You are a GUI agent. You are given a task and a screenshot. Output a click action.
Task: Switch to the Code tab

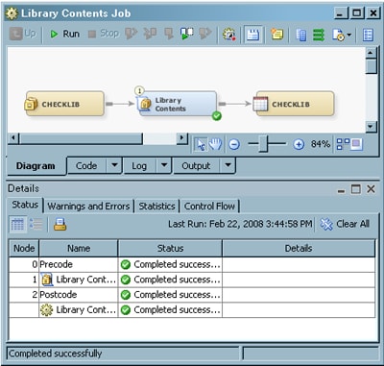coord(86,166)
